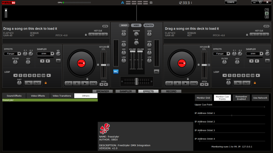Viewport: 273px width, 153px height.
Task: Click left deck pitch down arrow
Action: 101,84
